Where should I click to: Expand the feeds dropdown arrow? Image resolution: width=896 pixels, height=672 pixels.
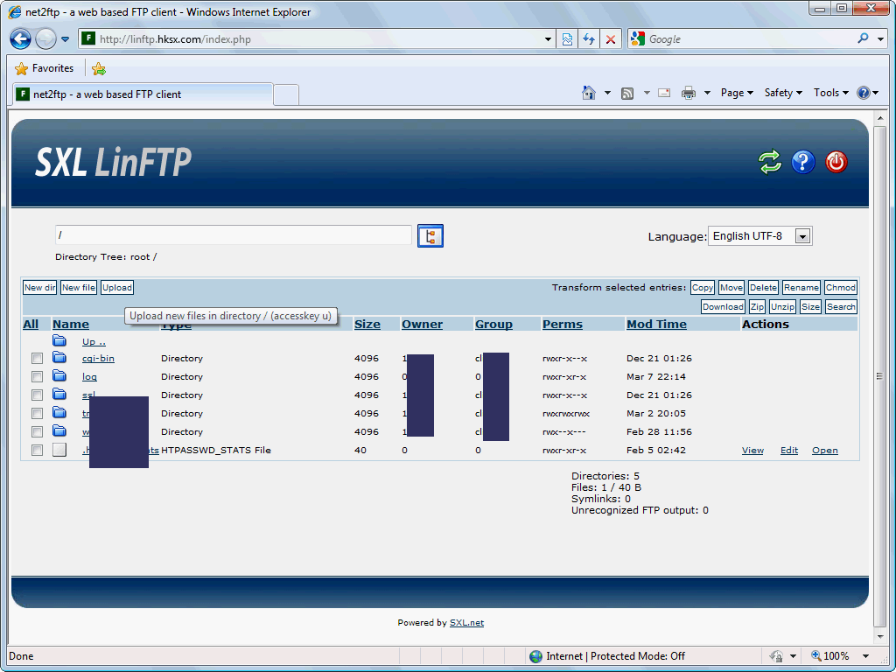pyautogui.click(x=647, y=93)
